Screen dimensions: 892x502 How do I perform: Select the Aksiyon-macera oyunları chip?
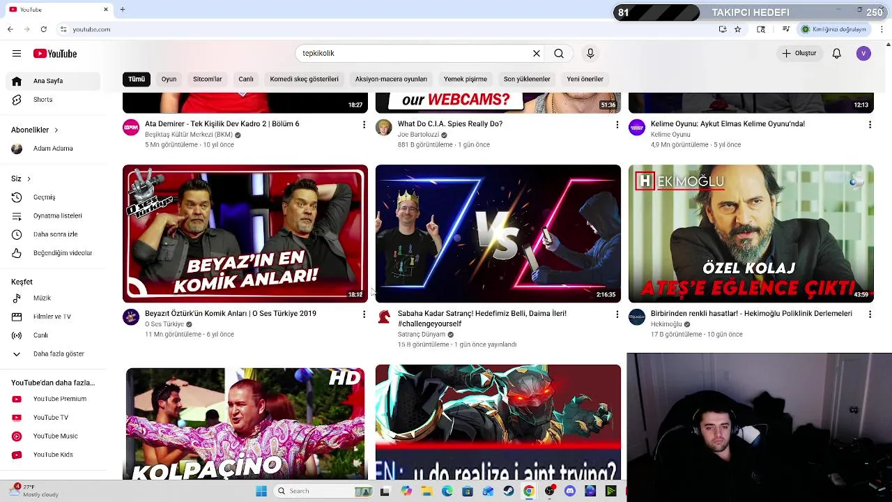391,79
